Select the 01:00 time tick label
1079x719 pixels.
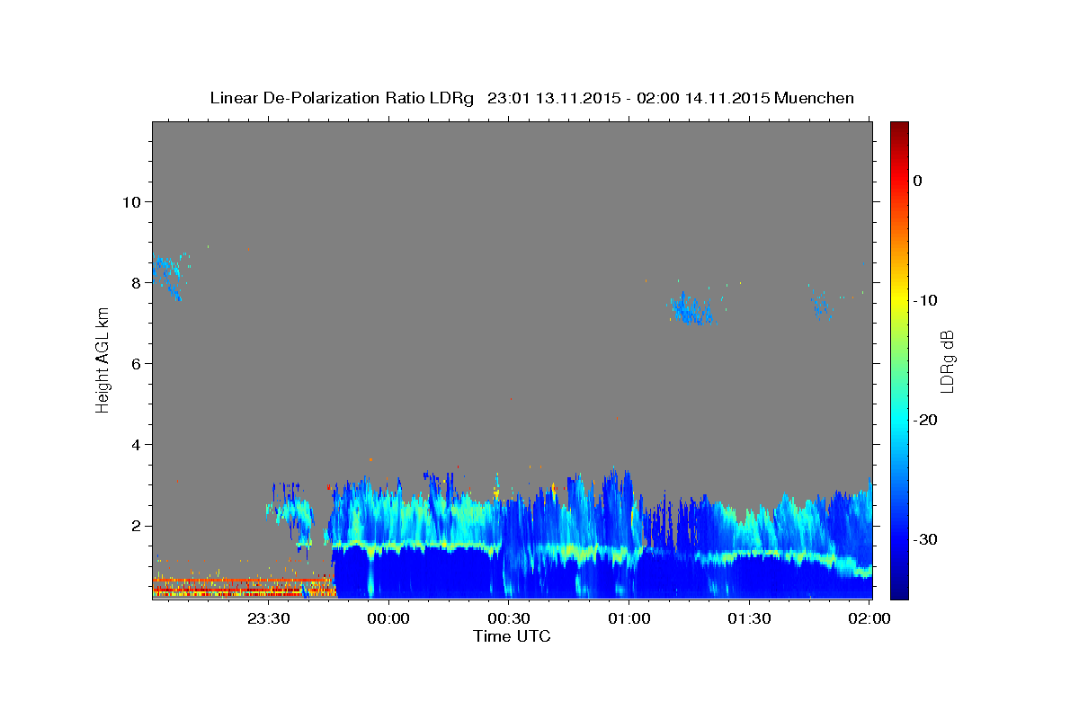click(x=629, y=618)
